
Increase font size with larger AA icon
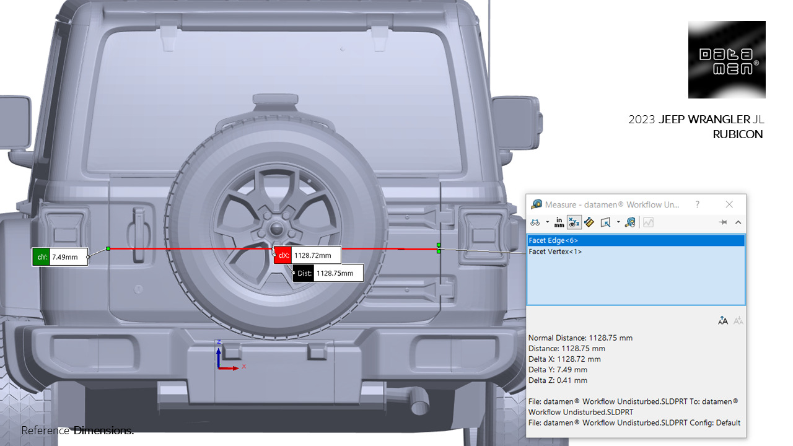(723, 320)
